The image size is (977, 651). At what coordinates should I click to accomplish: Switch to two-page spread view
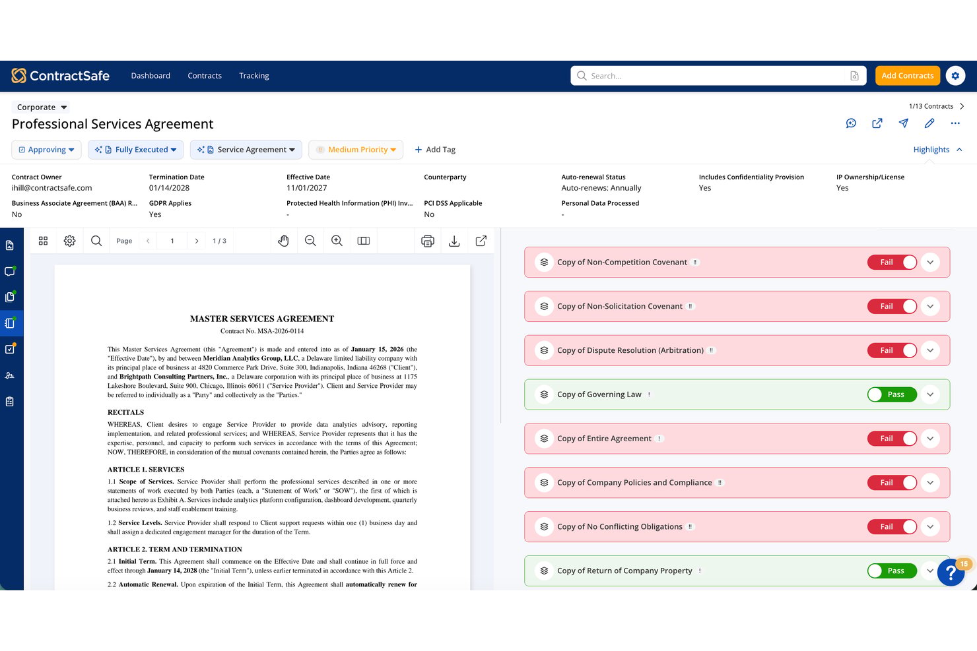point(363,241)
